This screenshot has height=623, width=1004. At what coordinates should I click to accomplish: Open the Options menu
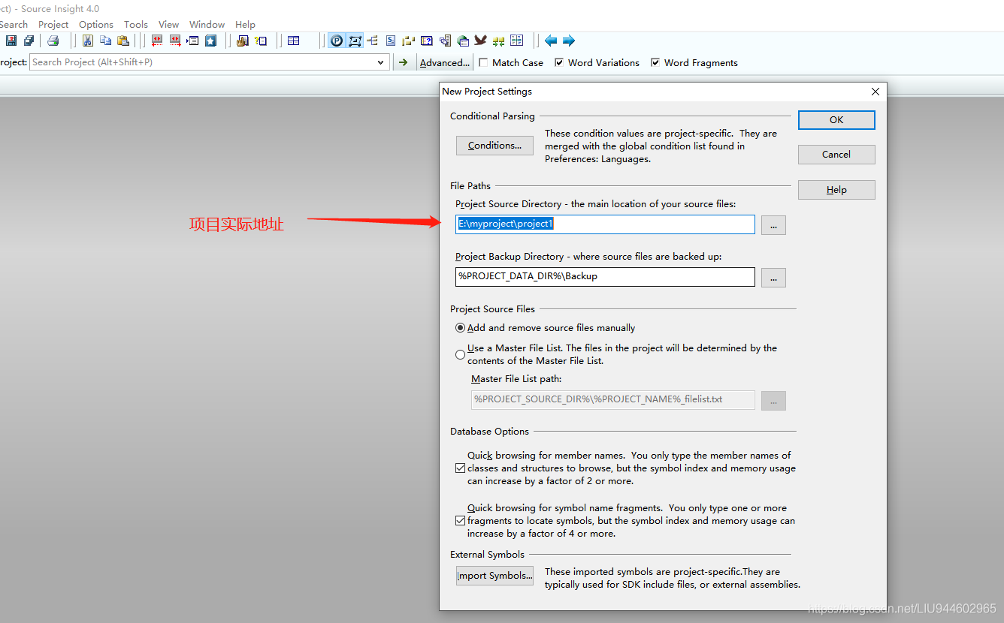(x=96, y=24)
